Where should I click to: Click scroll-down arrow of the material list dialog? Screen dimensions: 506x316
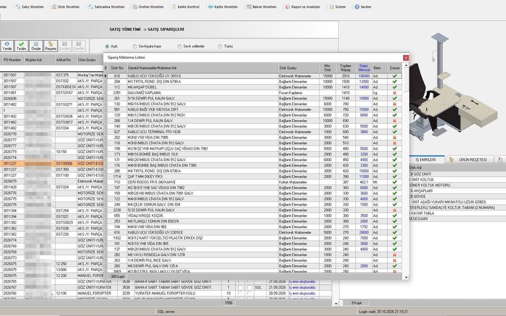(406, 277)
